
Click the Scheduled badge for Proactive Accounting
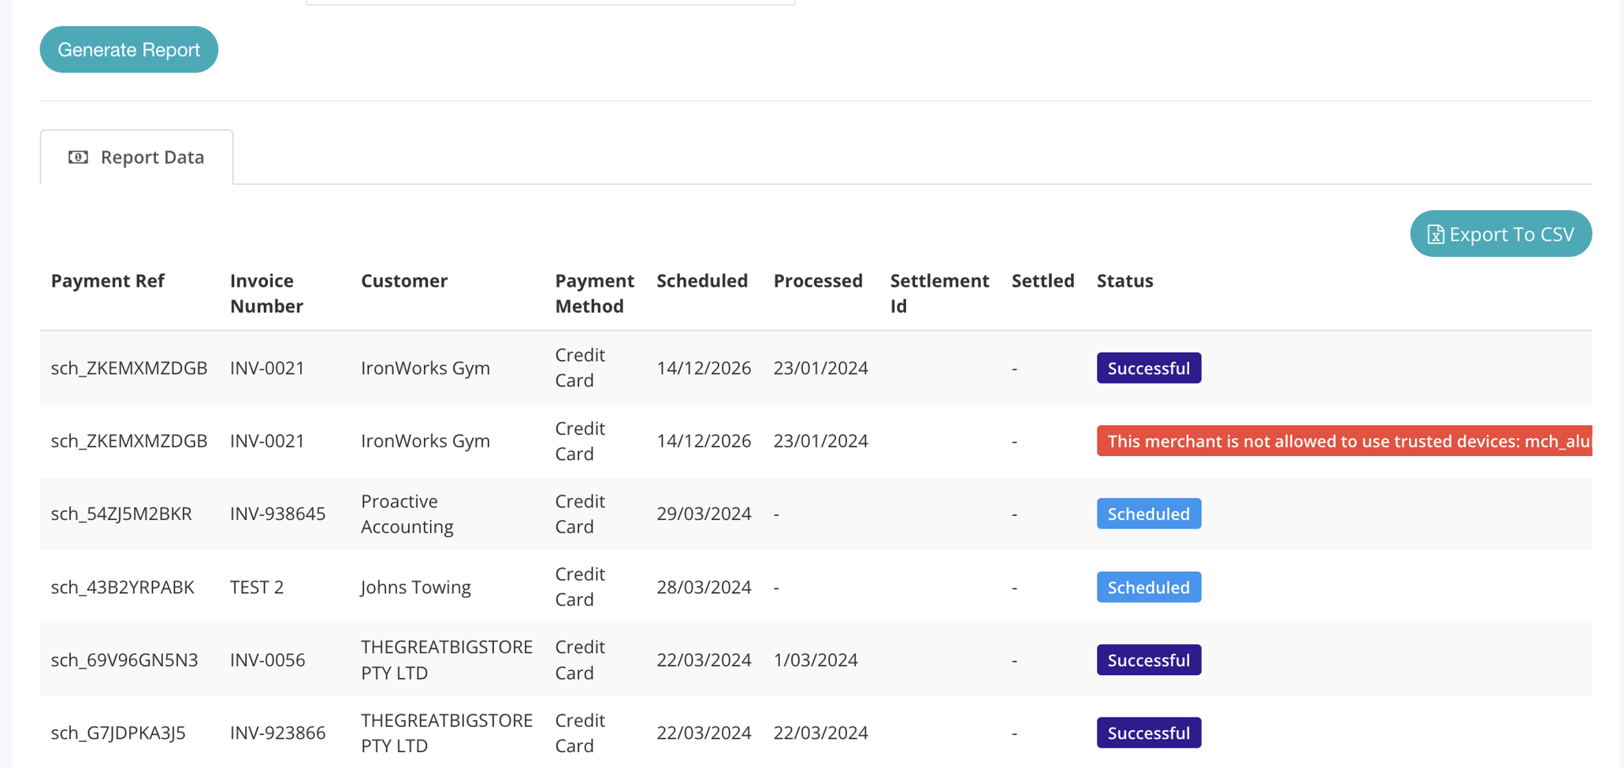[x=1148, y=513]
